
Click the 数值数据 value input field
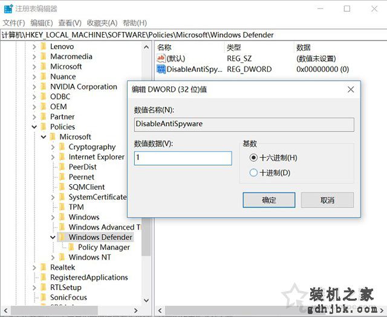pos(183,158)
